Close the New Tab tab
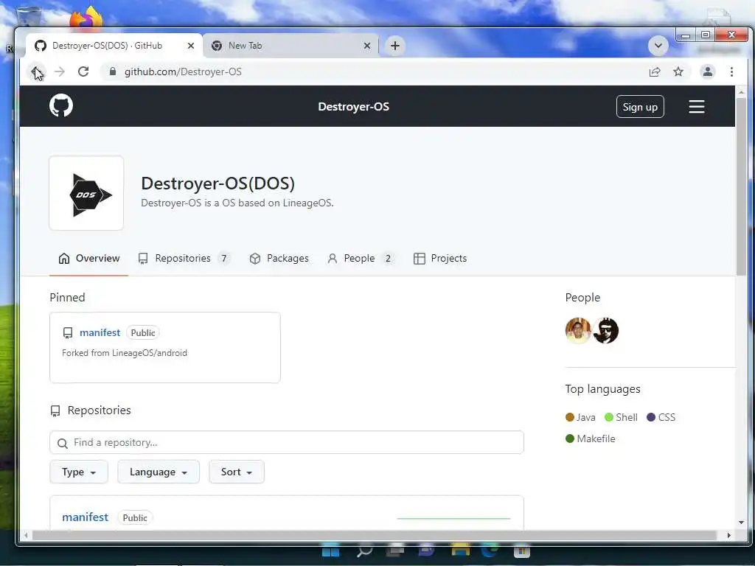Image resolution: width=755 pixels, height=566 pixels. 367,46
